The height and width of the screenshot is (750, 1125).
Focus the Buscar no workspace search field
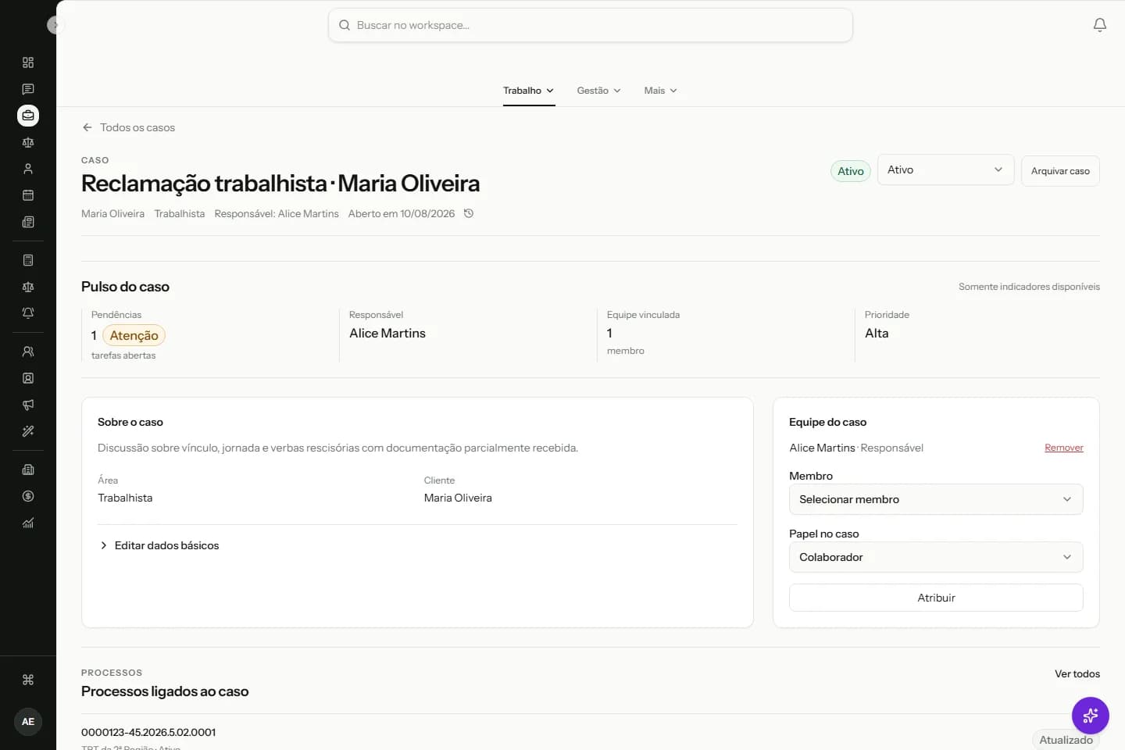(591, 25)
